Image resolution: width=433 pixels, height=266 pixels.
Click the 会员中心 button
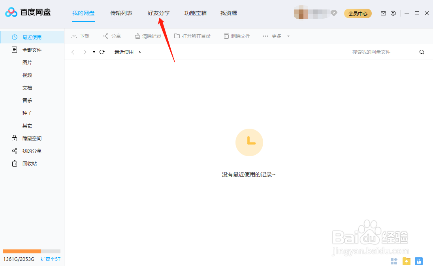coord(358,13)
